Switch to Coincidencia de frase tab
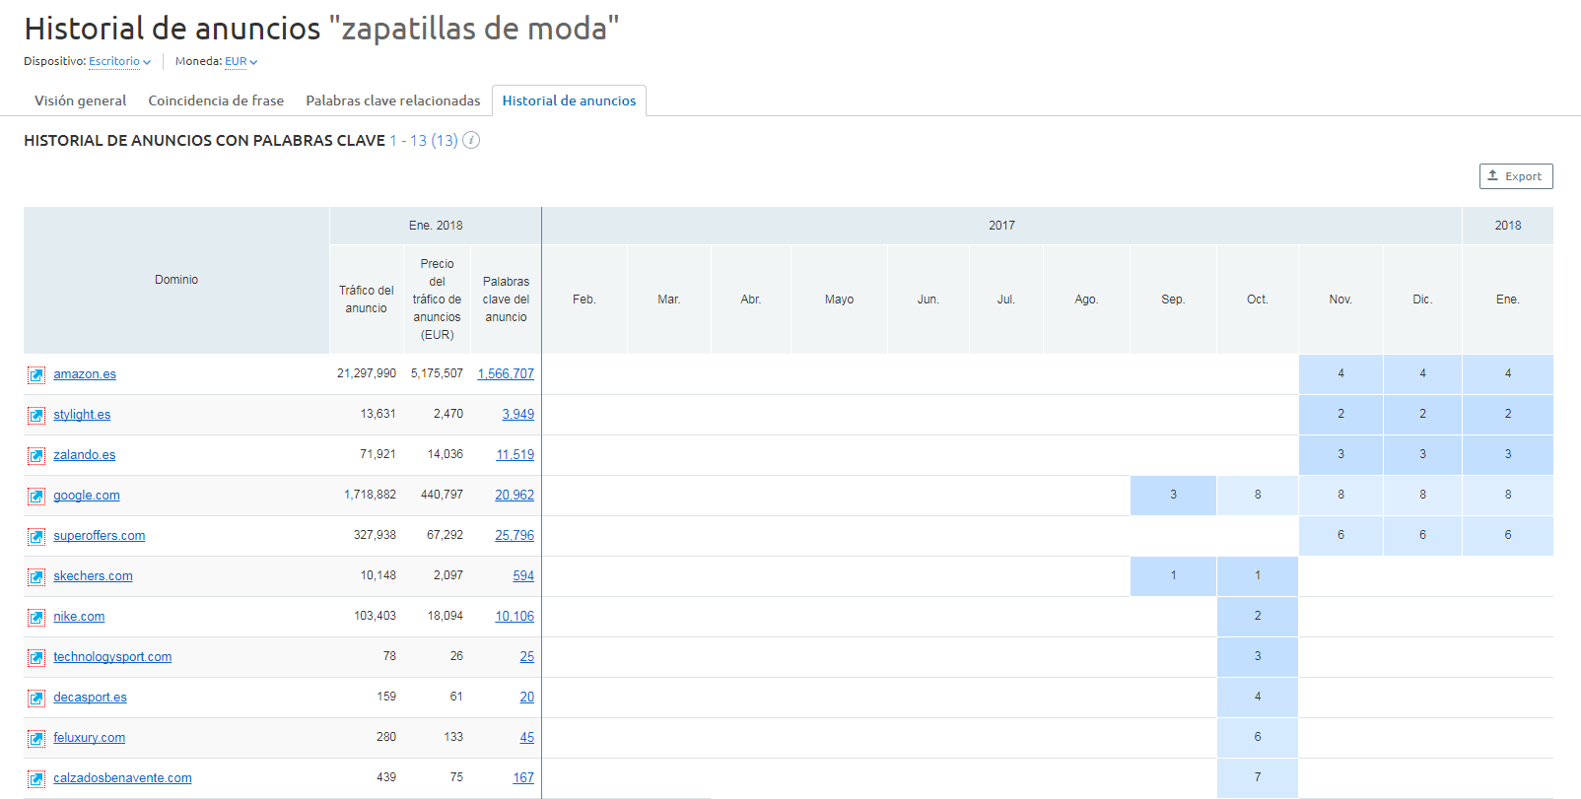Image resolution: width=1581 pixels, height=799 pixels. pyautogui.click(x=216, y=100)
